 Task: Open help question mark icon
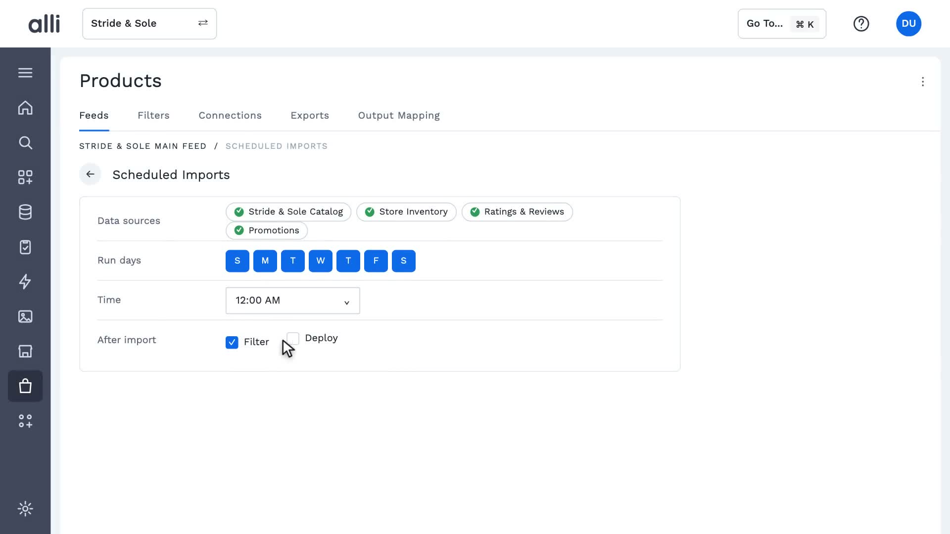coord(861,24)
